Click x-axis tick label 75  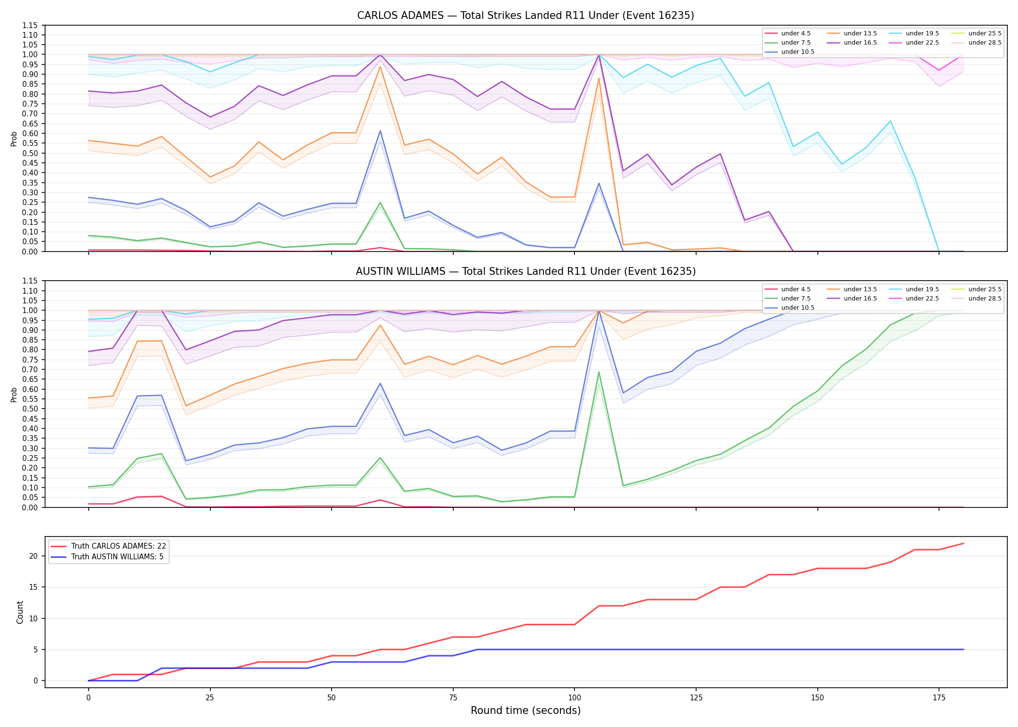453,698
